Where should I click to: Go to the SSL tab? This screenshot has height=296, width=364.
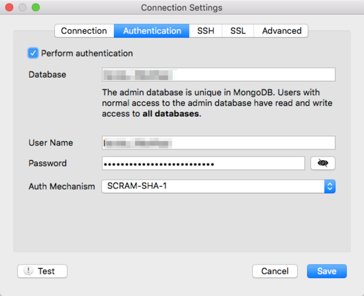(238, 31)
